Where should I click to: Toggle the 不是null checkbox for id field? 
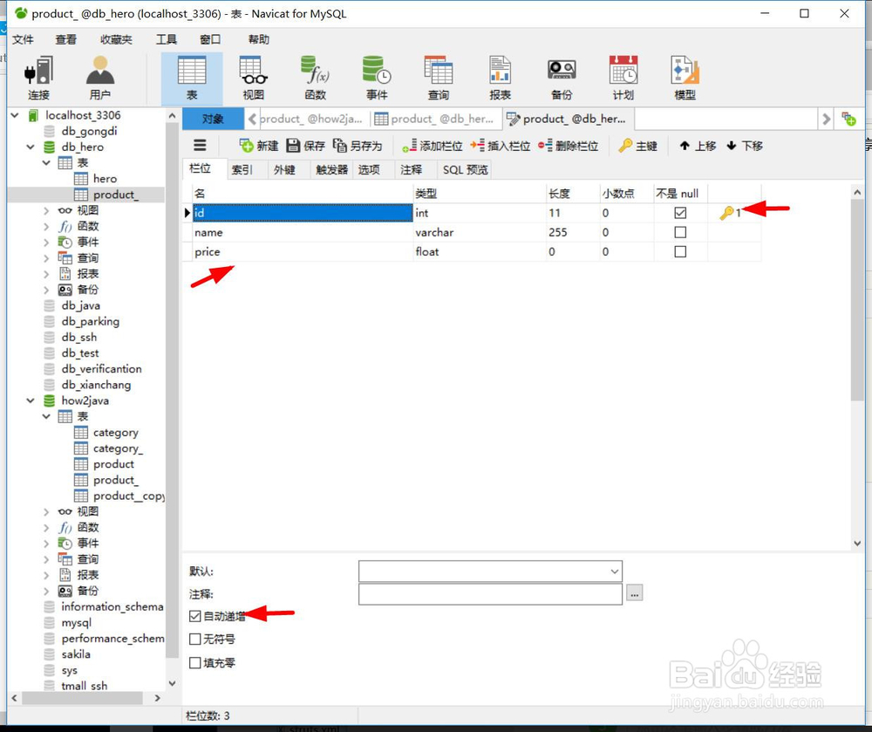pos(680,212)
